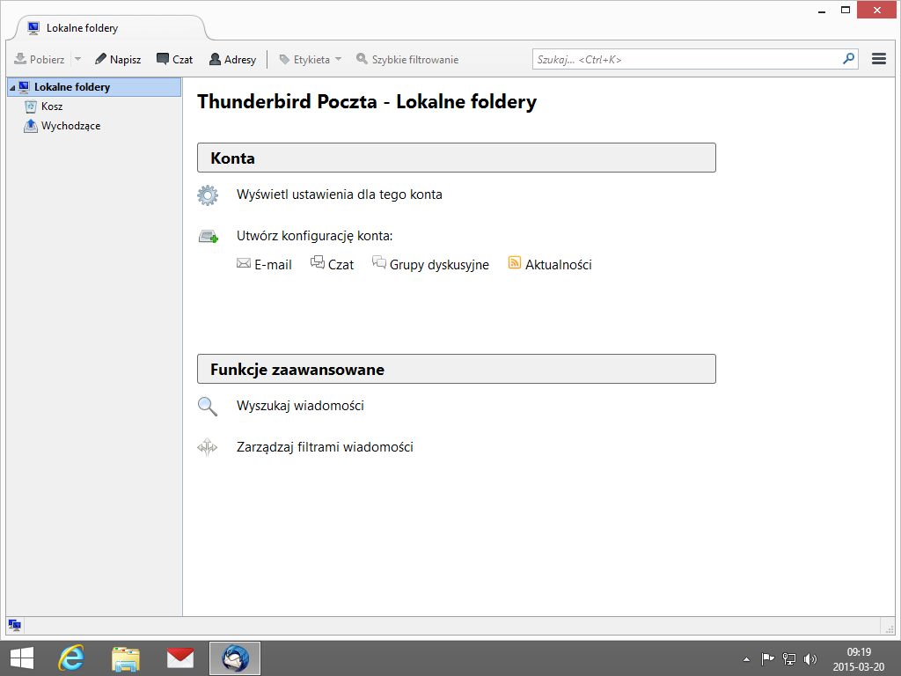Click the Thunderbird taskbar icon
Image resolution: width=901 pixels, height=676 pixels.
[234, 658]
